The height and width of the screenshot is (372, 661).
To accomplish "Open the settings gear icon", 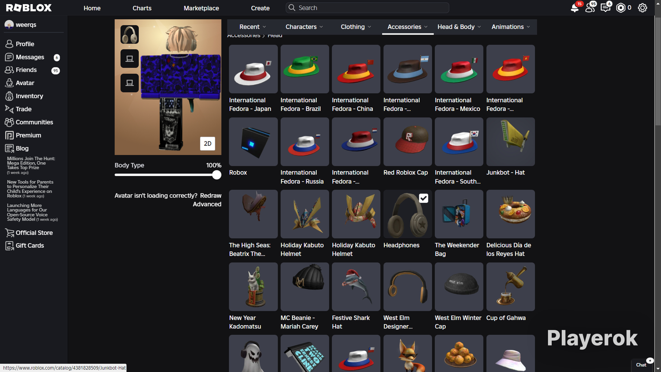I will (642, 8).
